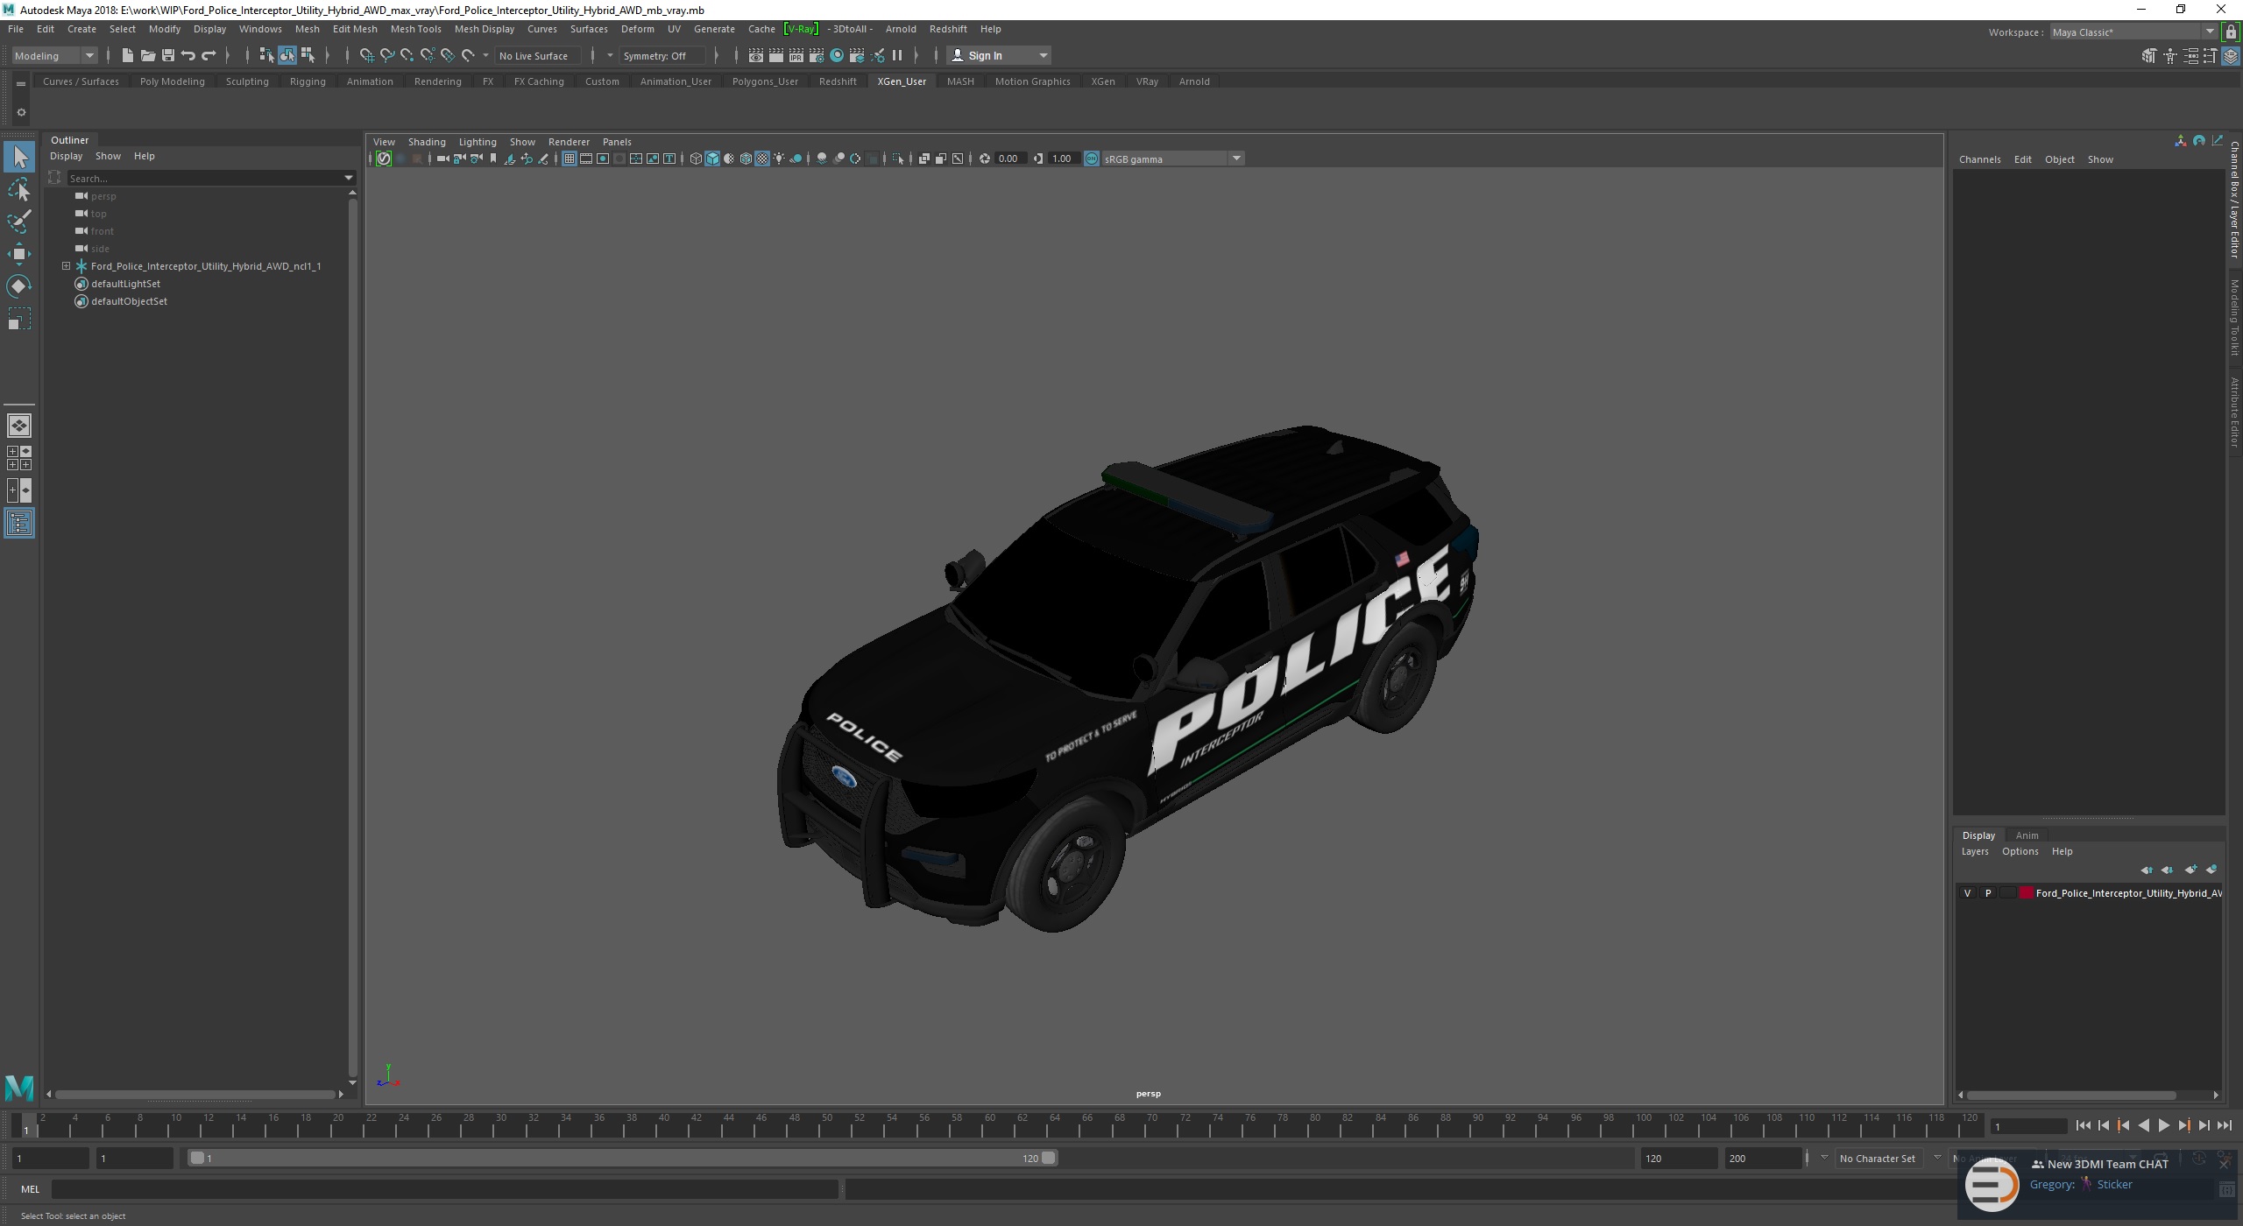This screenshot has height=1226, width=2243.
Task: Create layer from selected objects
Action: [x=2211, y=870]
